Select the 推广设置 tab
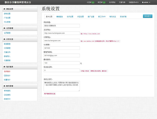This screenshot has width=157, height=119. tap(91, 16)
